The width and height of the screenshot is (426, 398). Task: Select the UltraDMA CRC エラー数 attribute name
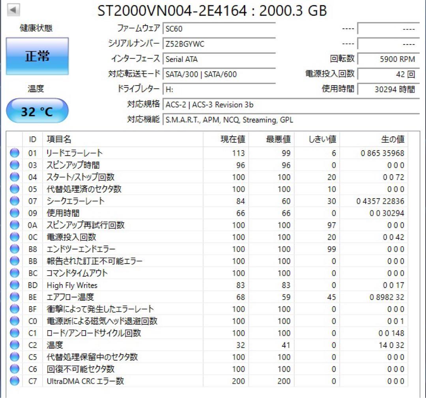(x=85, y=381)
